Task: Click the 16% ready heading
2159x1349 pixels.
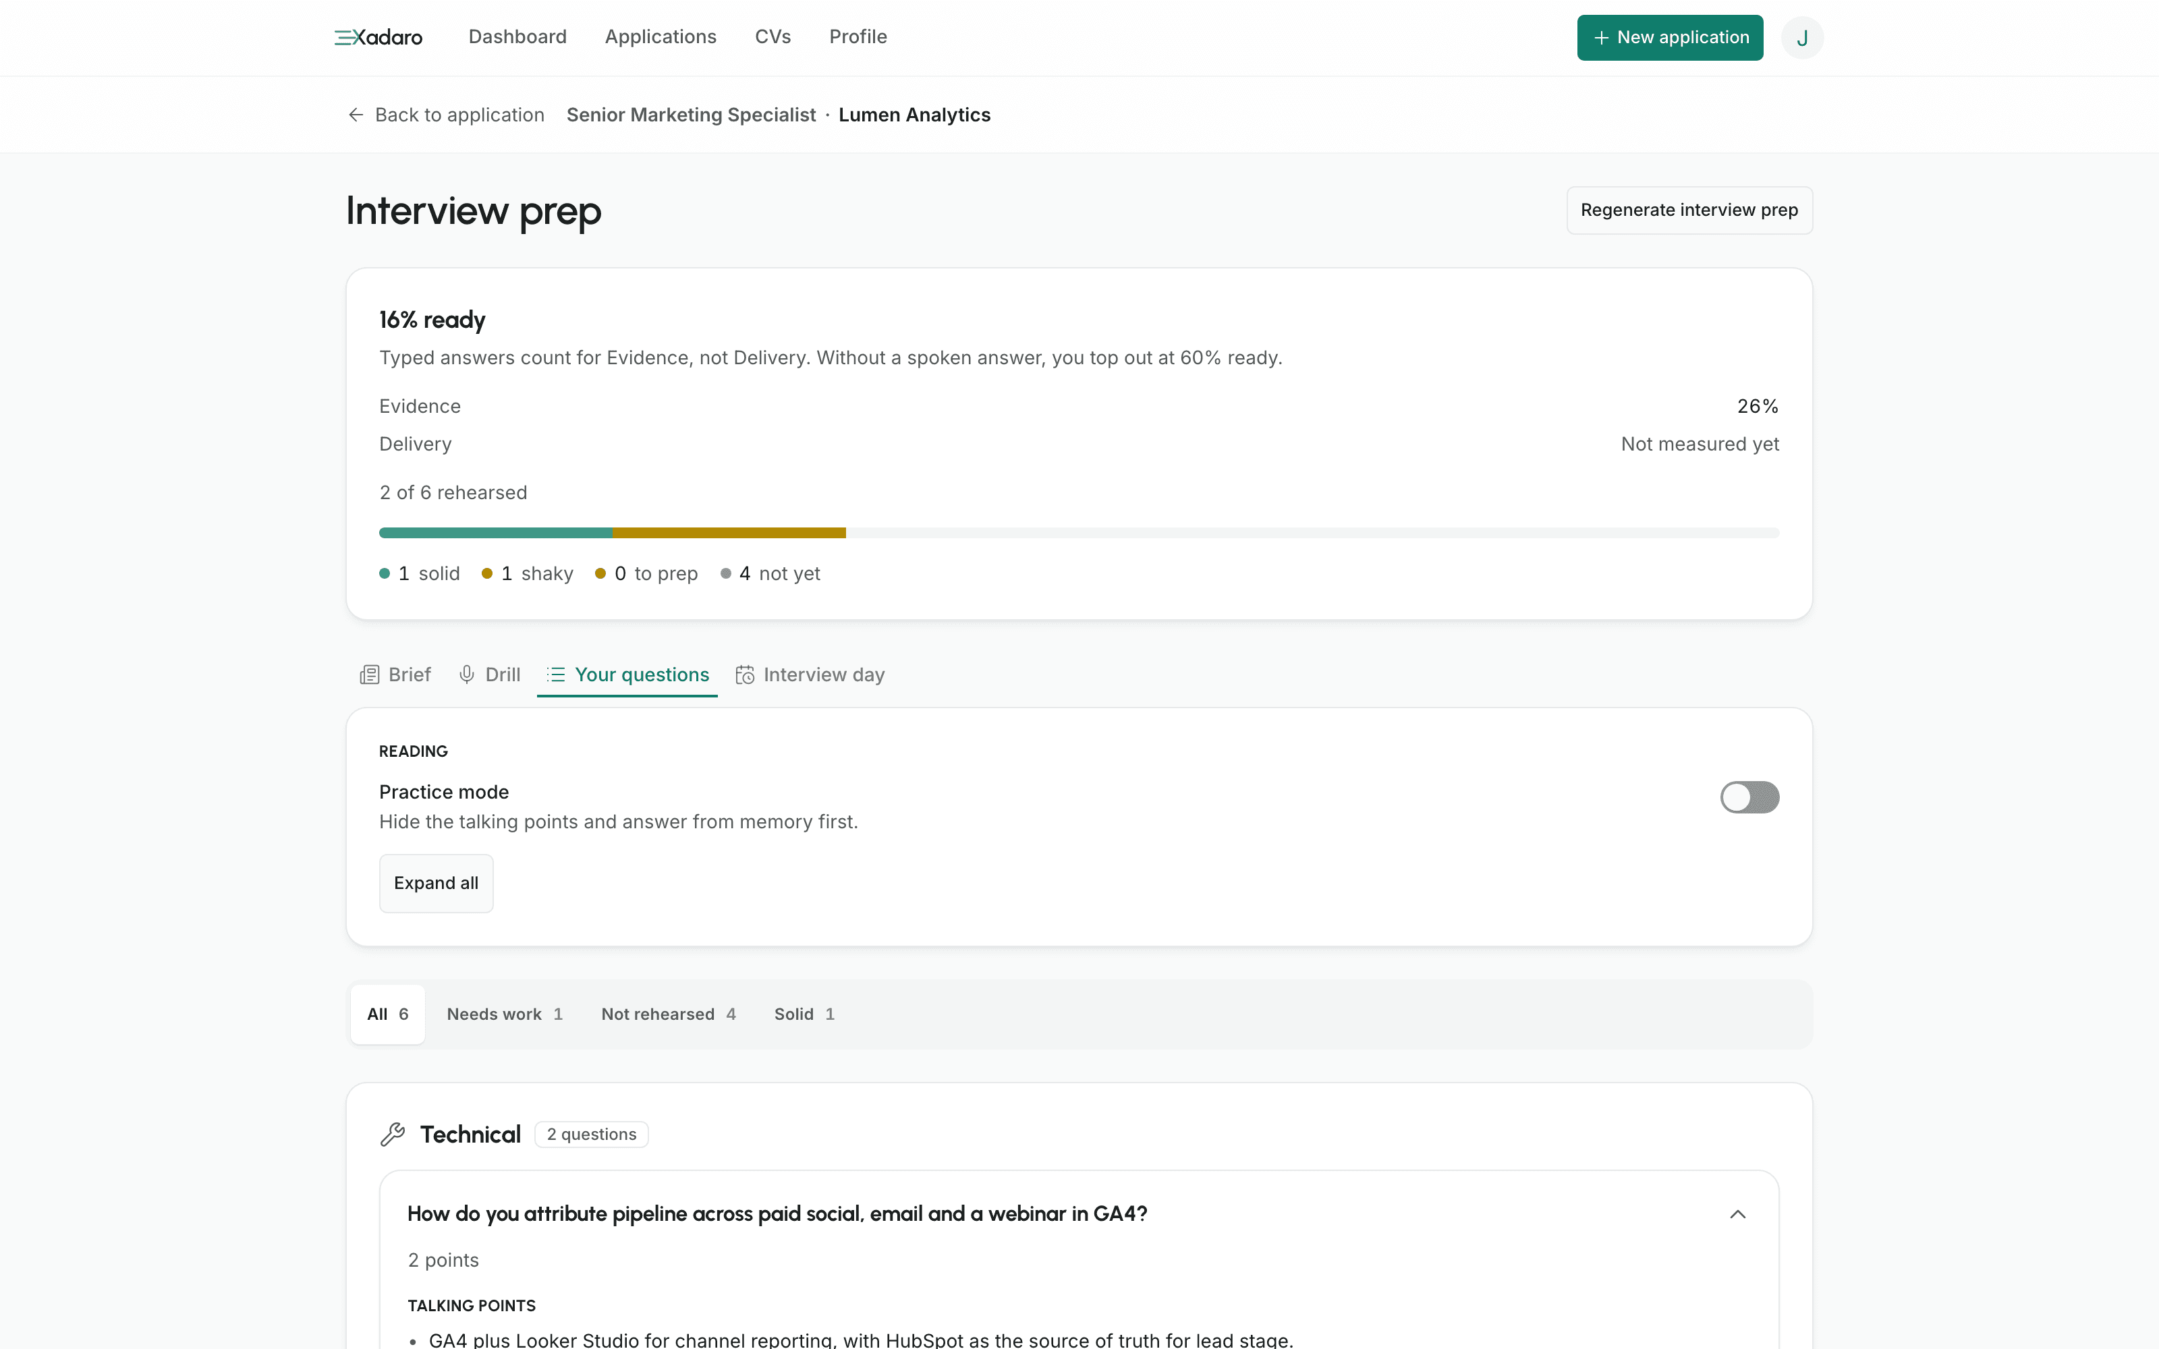Action: [432, 320]
